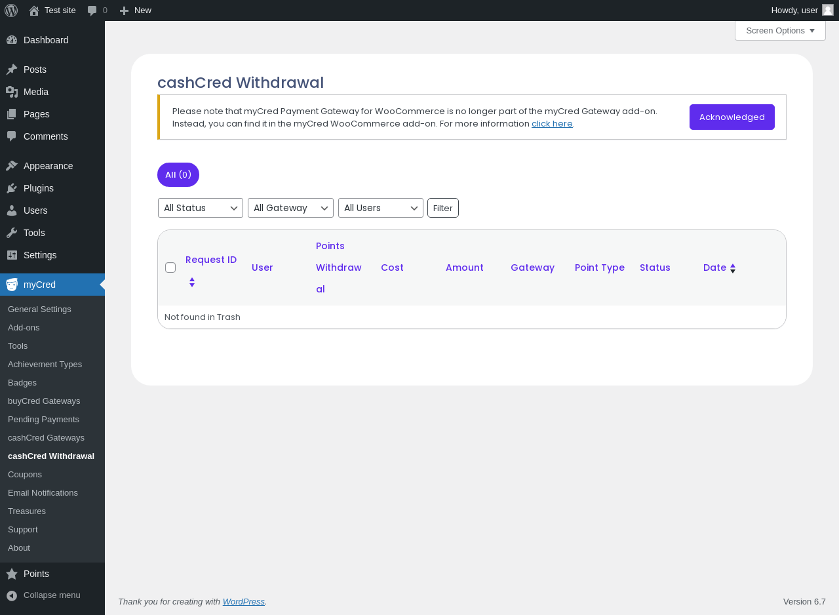Click the Filter button

(443, 208)
